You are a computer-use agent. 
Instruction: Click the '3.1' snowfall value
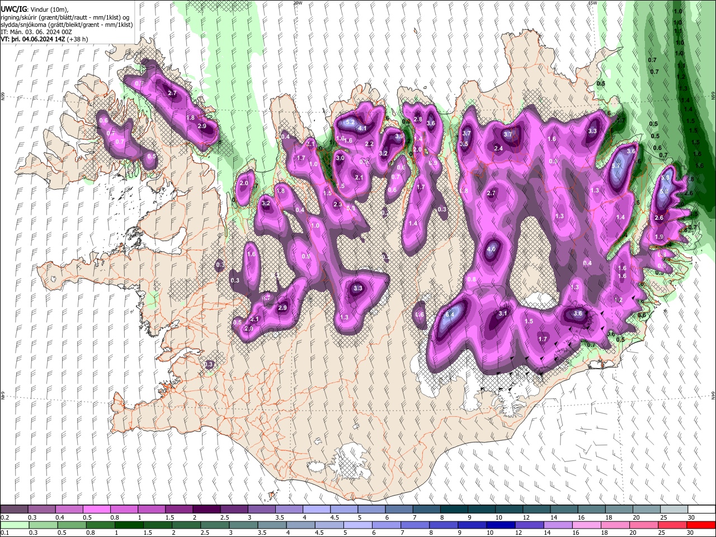(503, 313)
